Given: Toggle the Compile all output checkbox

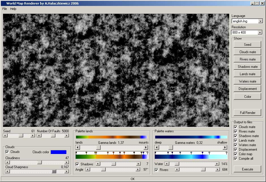Looking at the screenshot, I should (236, 159).
